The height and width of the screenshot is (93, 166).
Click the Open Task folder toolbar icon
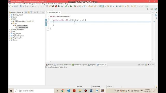click(92, 6)
